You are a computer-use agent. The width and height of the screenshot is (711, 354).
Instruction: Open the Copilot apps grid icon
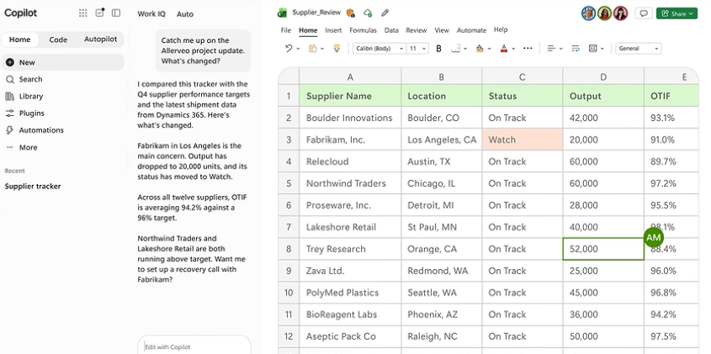tap(83, 13)
